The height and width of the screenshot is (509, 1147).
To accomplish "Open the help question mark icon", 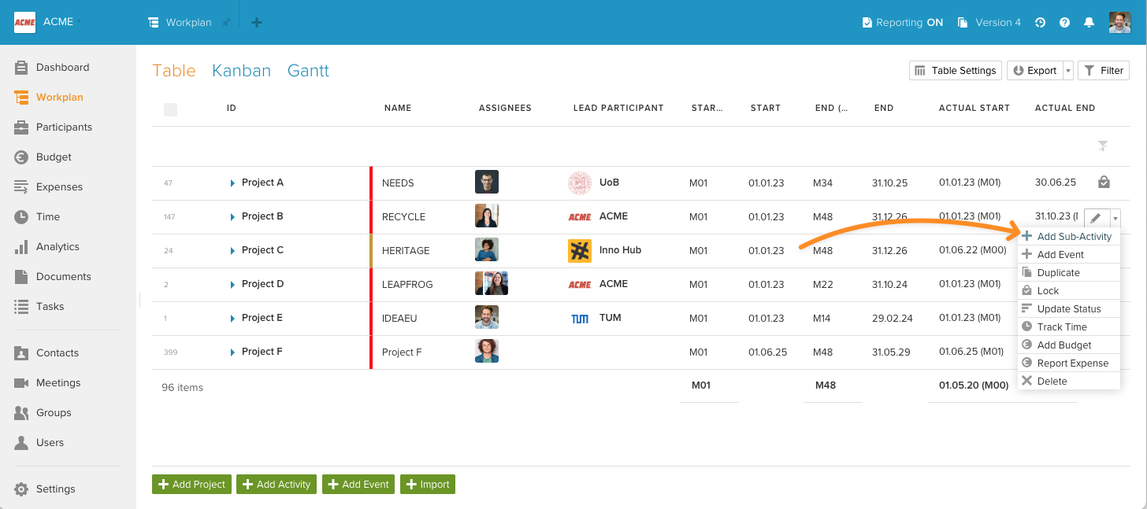I will [x=1065, y=23].
